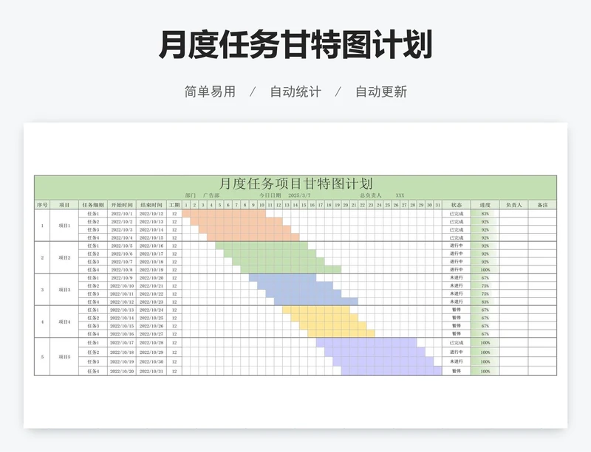
Task: Click the department value 广告部
Action: pos(211,195)
